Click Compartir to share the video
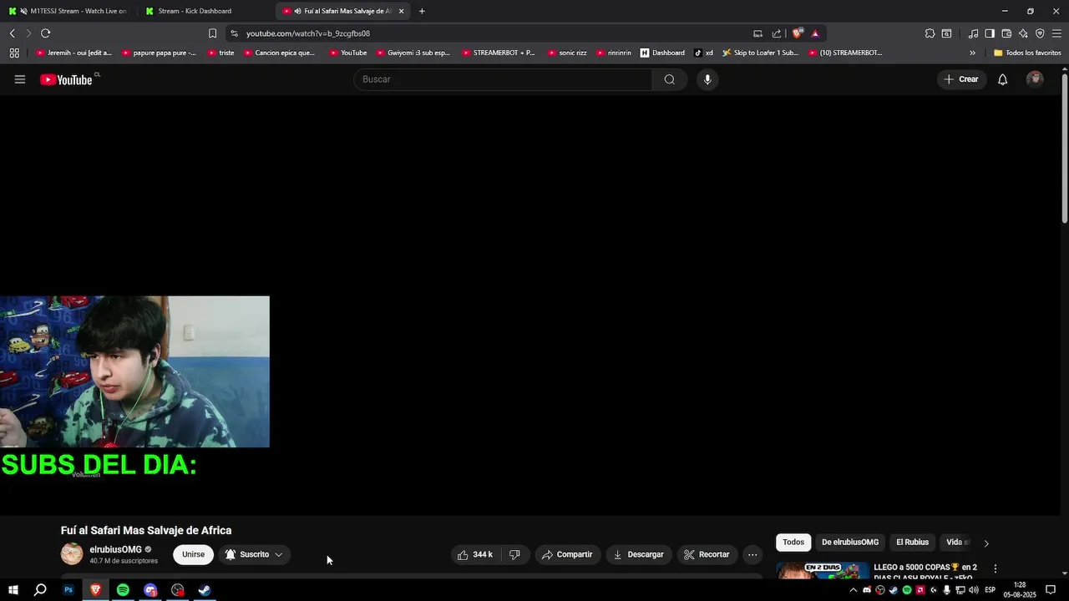Screen dimensions: 1069x601 (x=568, y=554)
